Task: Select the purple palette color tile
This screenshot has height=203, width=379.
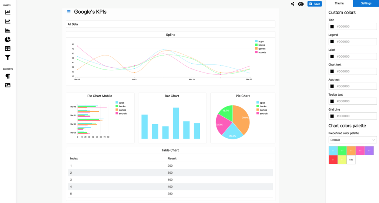Action: click(x=369, y=150)
